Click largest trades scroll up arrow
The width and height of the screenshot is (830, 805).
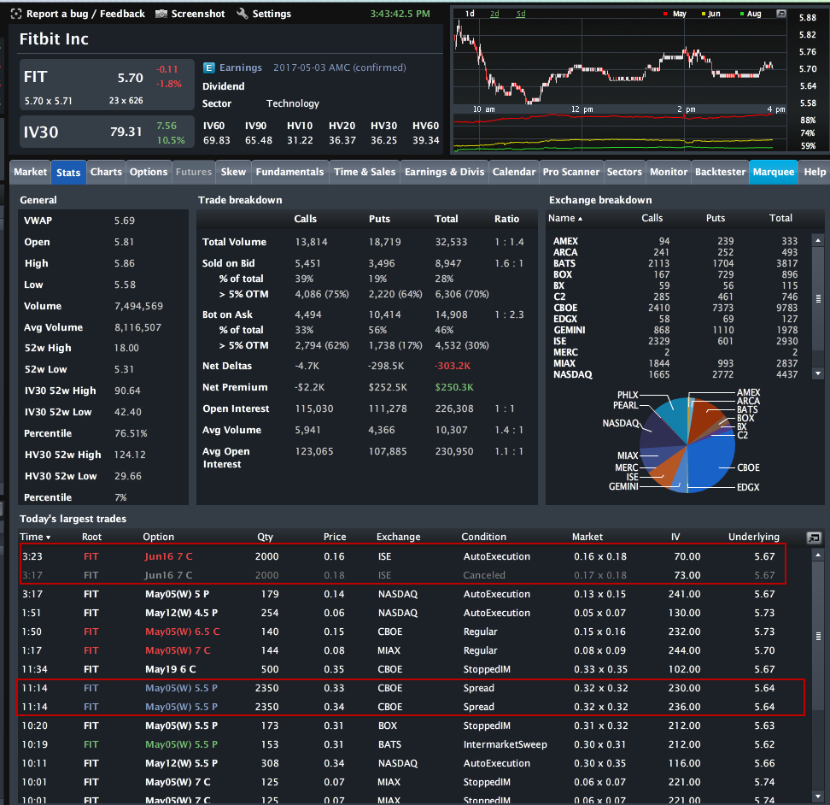[818, 555]
